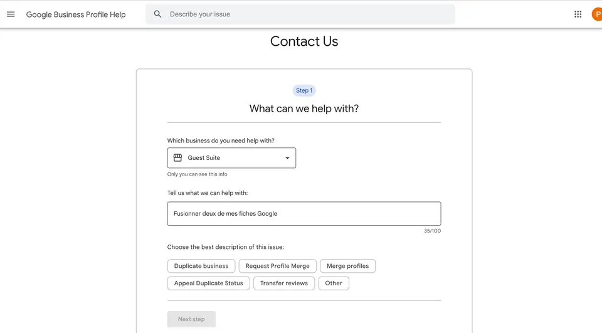Select the Request Profile Merge chip
Viewport: 602px width, 333px height.
tap(278, 266)
